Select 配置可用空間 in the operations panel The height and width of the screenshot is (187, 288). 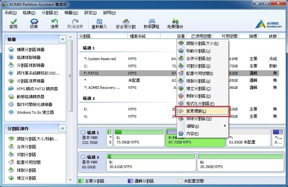(x=25, y=162)
